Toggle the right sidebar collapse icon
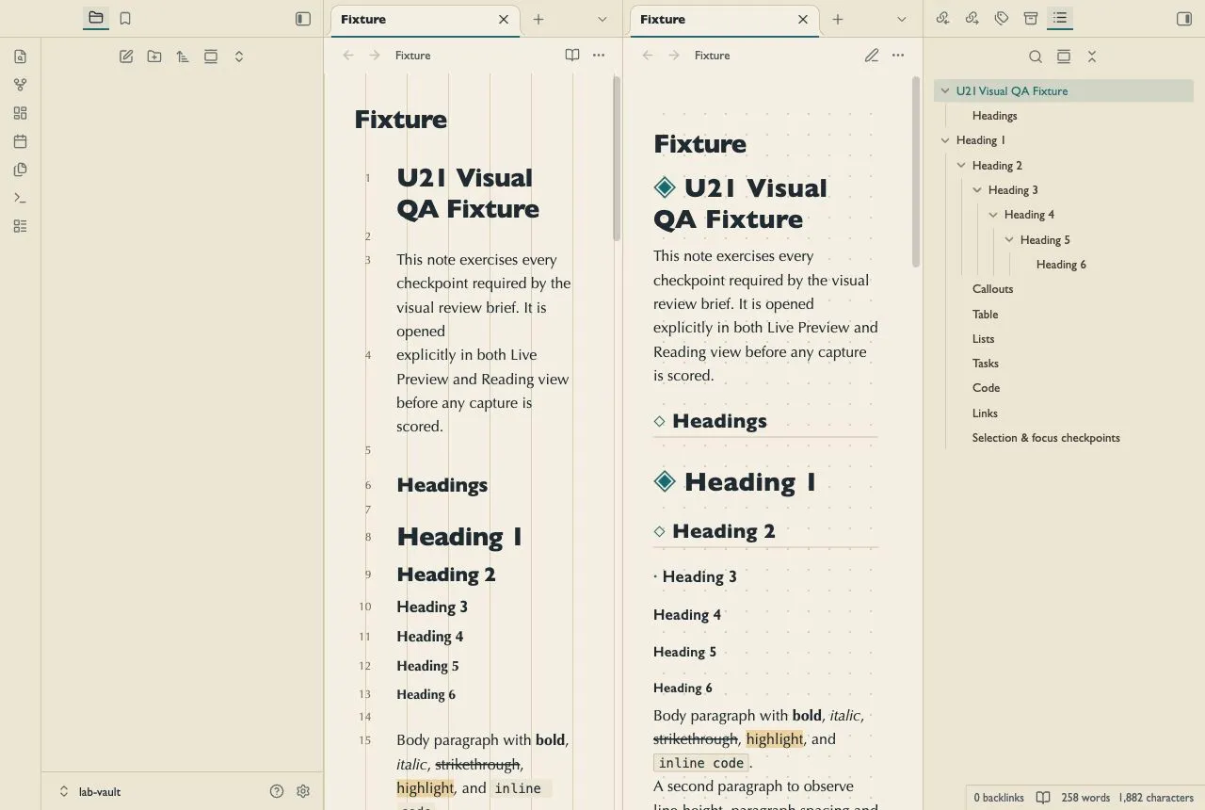 click(x=1184, y=18)
